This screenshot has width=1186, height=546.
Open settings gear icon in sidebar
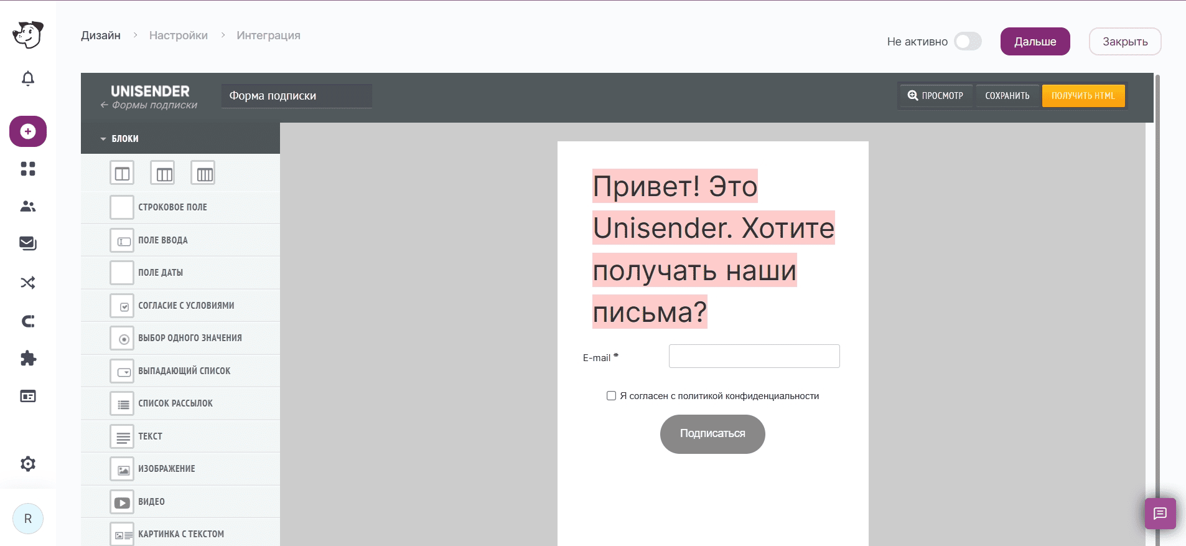coord(28,464)
